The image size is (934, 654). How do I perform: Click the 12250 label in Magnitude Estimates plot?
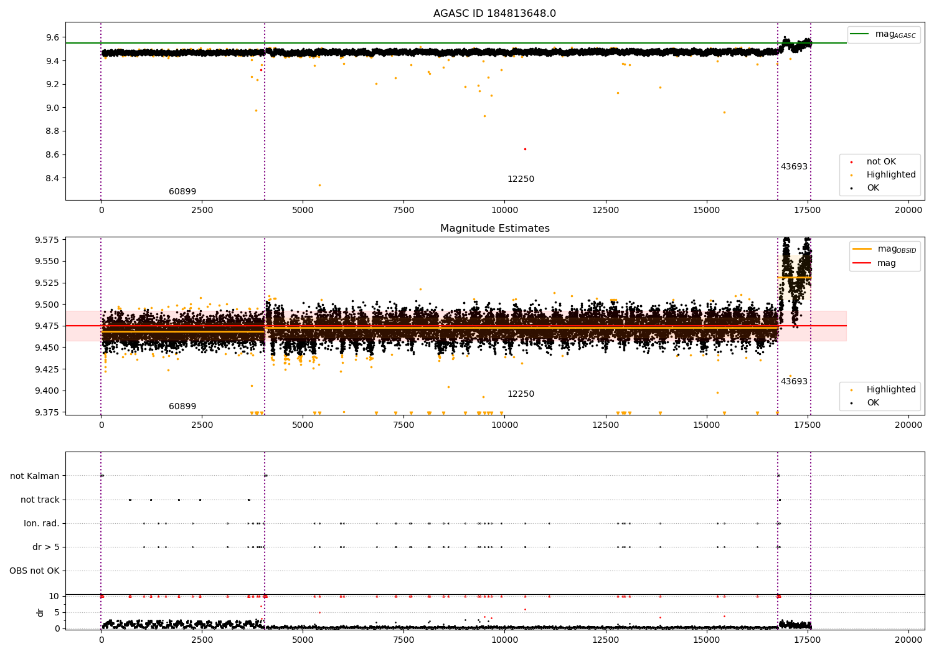(x=521, y=394)
